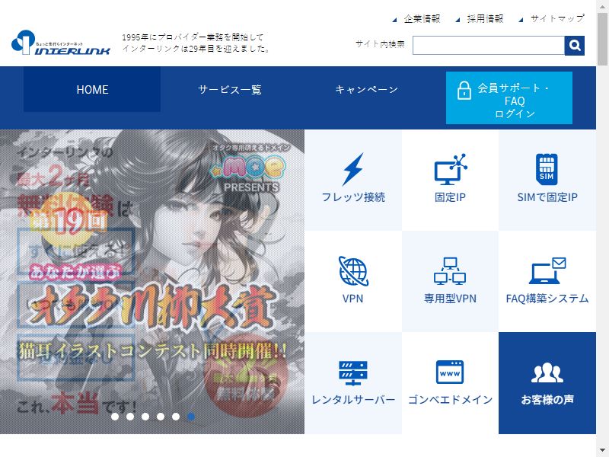The height and width of the screenshot is (457, 609).
Task: Go to the HOME tab
Action: 92,89
